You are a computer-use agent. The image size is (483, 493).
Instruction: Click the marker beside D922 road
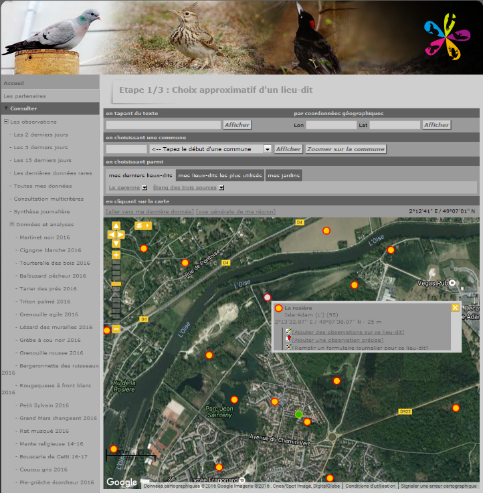pyautogui.click(x=456, y=408)
